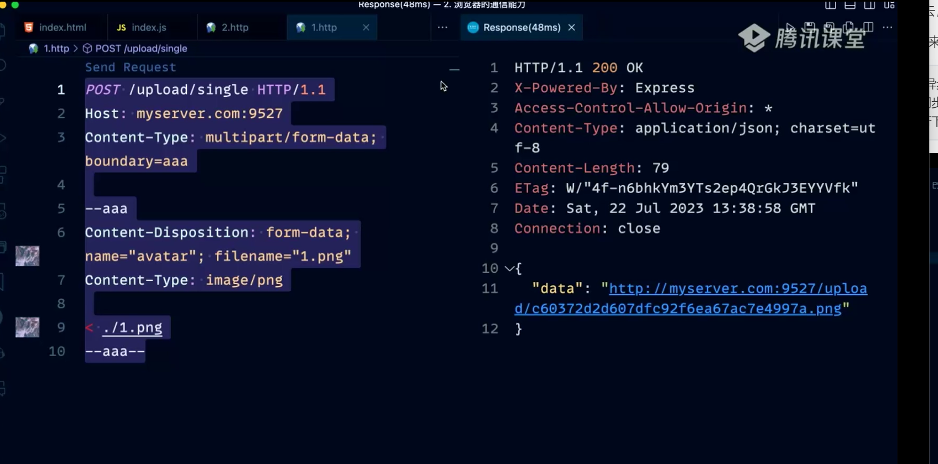The image size is (938, 464).
Task: Click the run icon in response toolbar
Action: click(790, 27)
